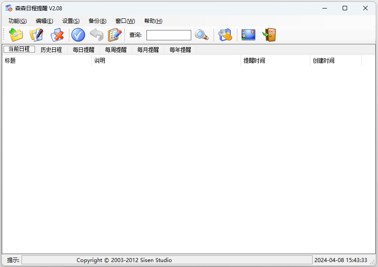Open the 功能(G) menu
The image size is (378, 267).
(17, 21)
